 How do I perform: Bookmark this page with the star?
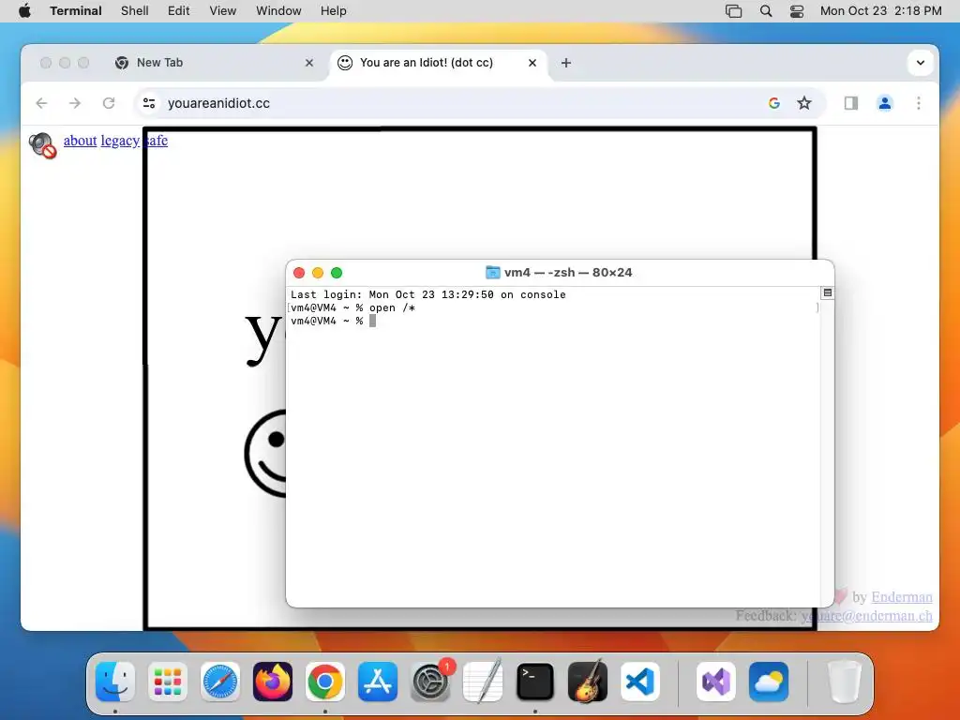[x=803, y=103]
